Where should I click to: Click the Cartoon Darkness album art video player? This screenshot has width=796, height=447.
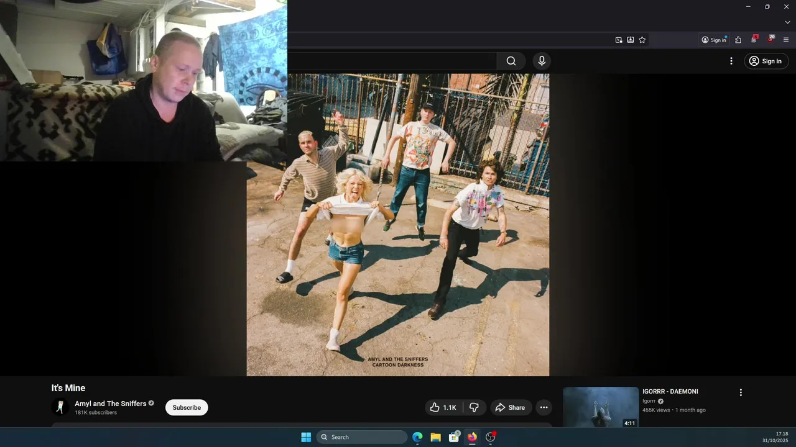tap(398, 225)
